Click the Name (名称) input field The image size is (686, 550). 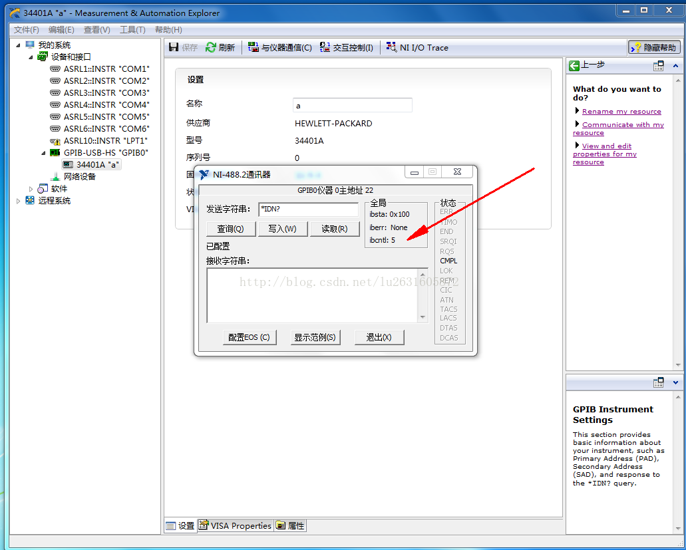[x=353, y=105]
